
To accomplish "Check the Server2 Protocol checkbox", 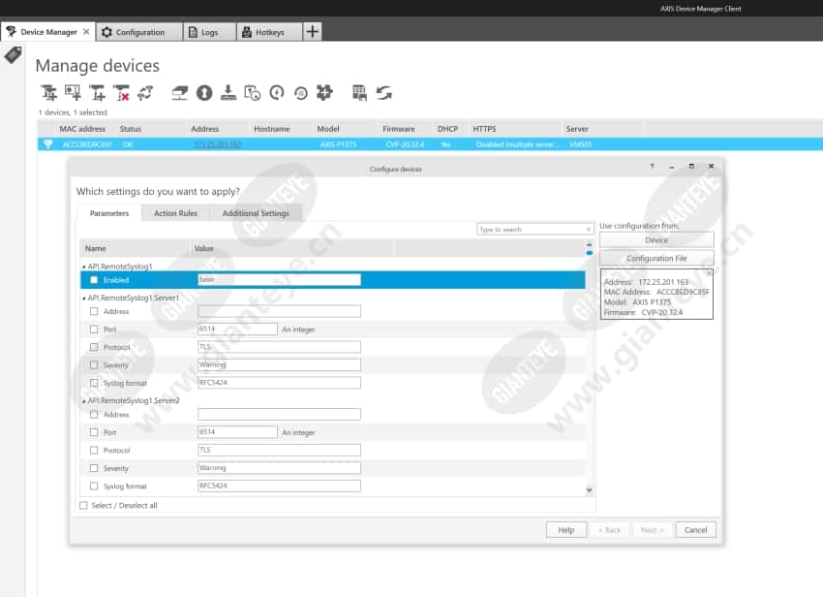I will click(x=94, y=450).
